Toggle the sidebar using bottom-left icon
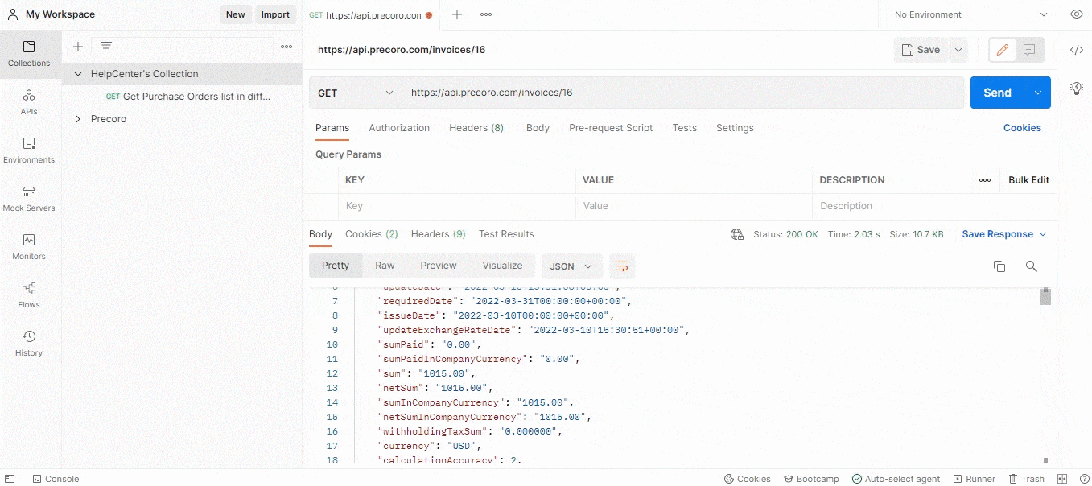 pyautogui.click(x=10, y=479)
